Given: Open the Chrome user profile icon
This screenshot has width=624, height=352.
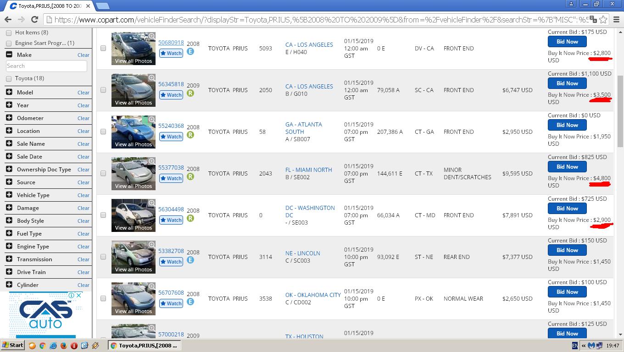Looking at the screenshot, I should pyautogui.click(x=571, y=4).
